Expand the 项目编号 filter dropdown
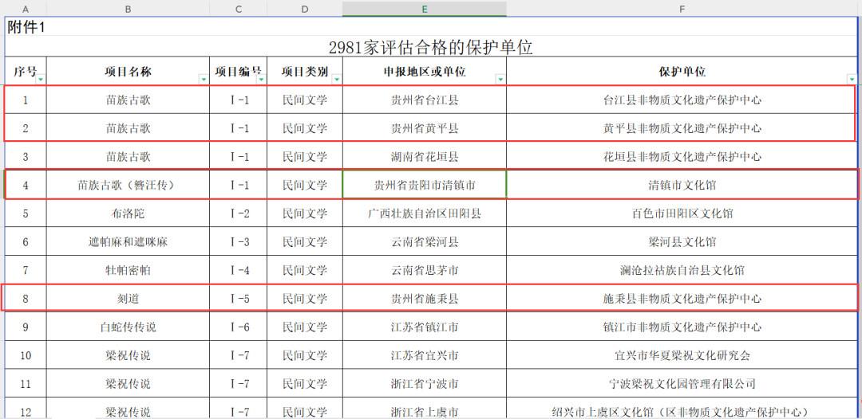 [x=260, y=79]
